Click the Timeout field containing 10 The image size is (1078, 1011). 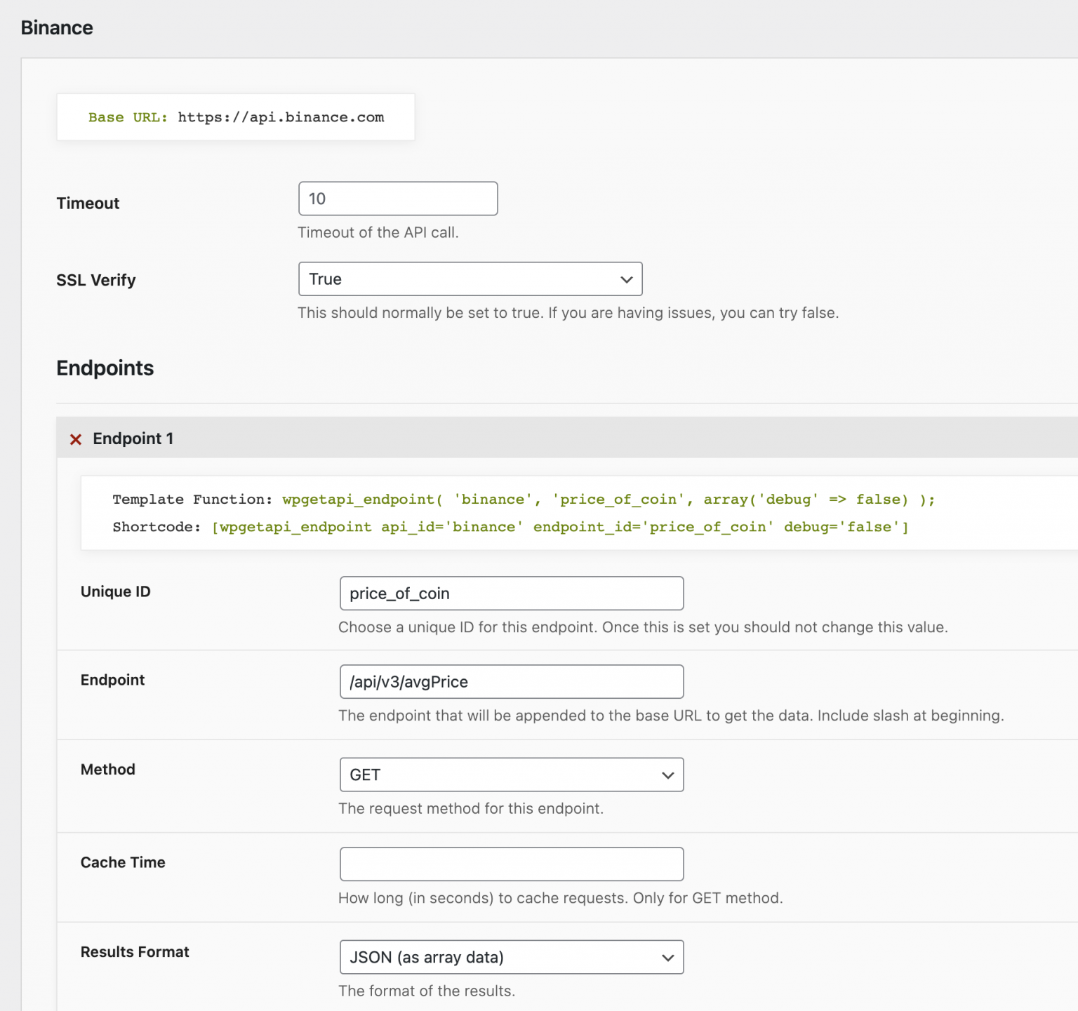tap(397, 199)
